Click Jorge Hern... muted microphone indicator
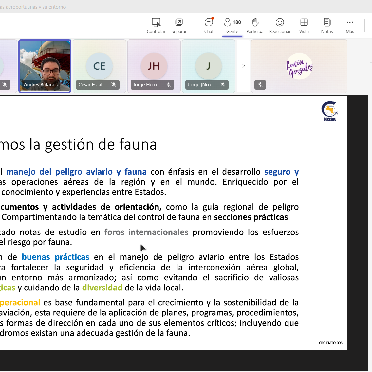Image resolution: width=372 pixels, height=372 pixels. tap(168, 85)
